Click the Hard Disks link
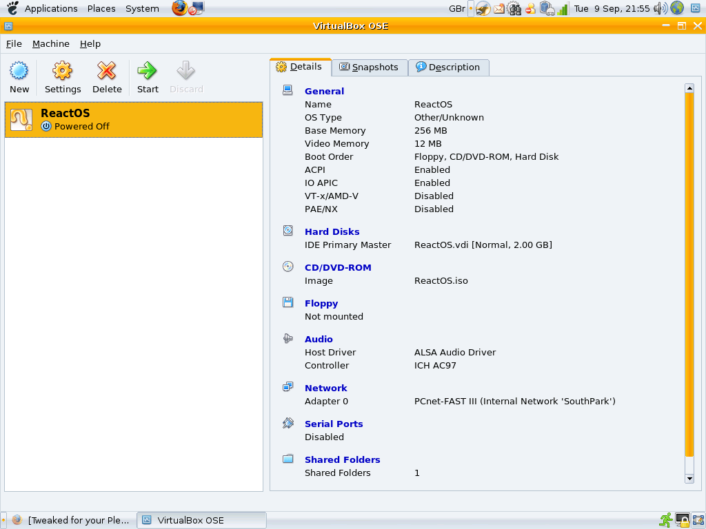This screenshot has height=529, width=706. (332, 231)
